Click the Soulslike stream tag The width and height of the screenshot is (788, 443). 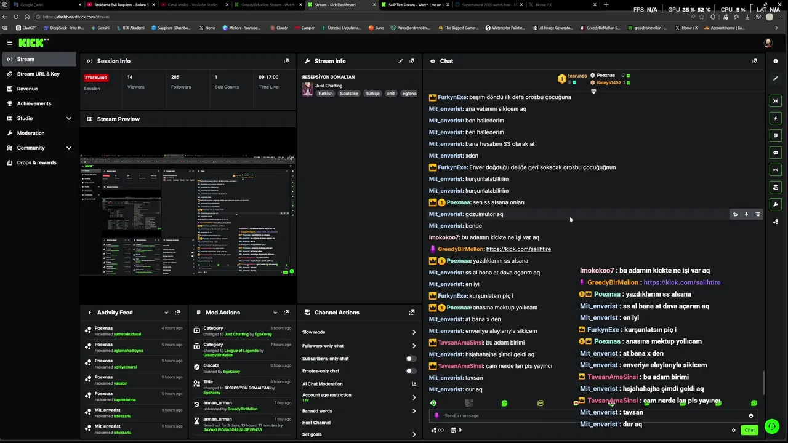[349, 94]
